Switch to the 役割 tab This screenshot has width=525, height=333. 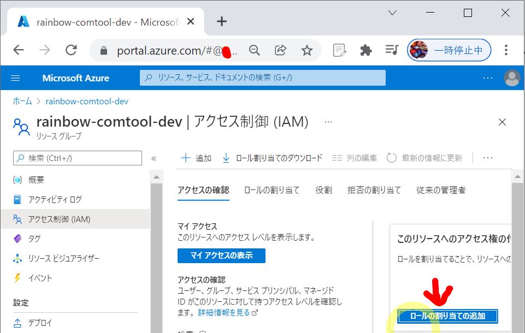click(324, 190)
